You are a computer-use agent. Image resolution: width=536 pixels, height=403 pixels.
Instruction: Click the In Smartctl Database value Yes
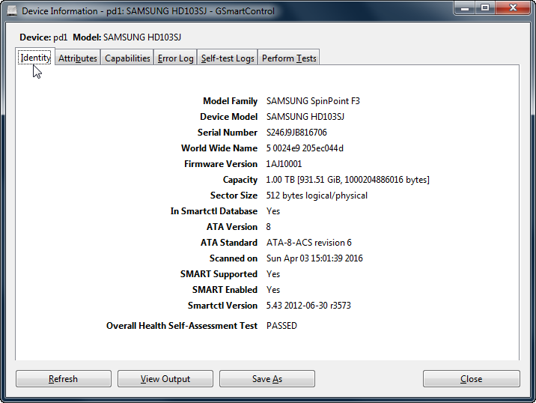coord(272,211)
